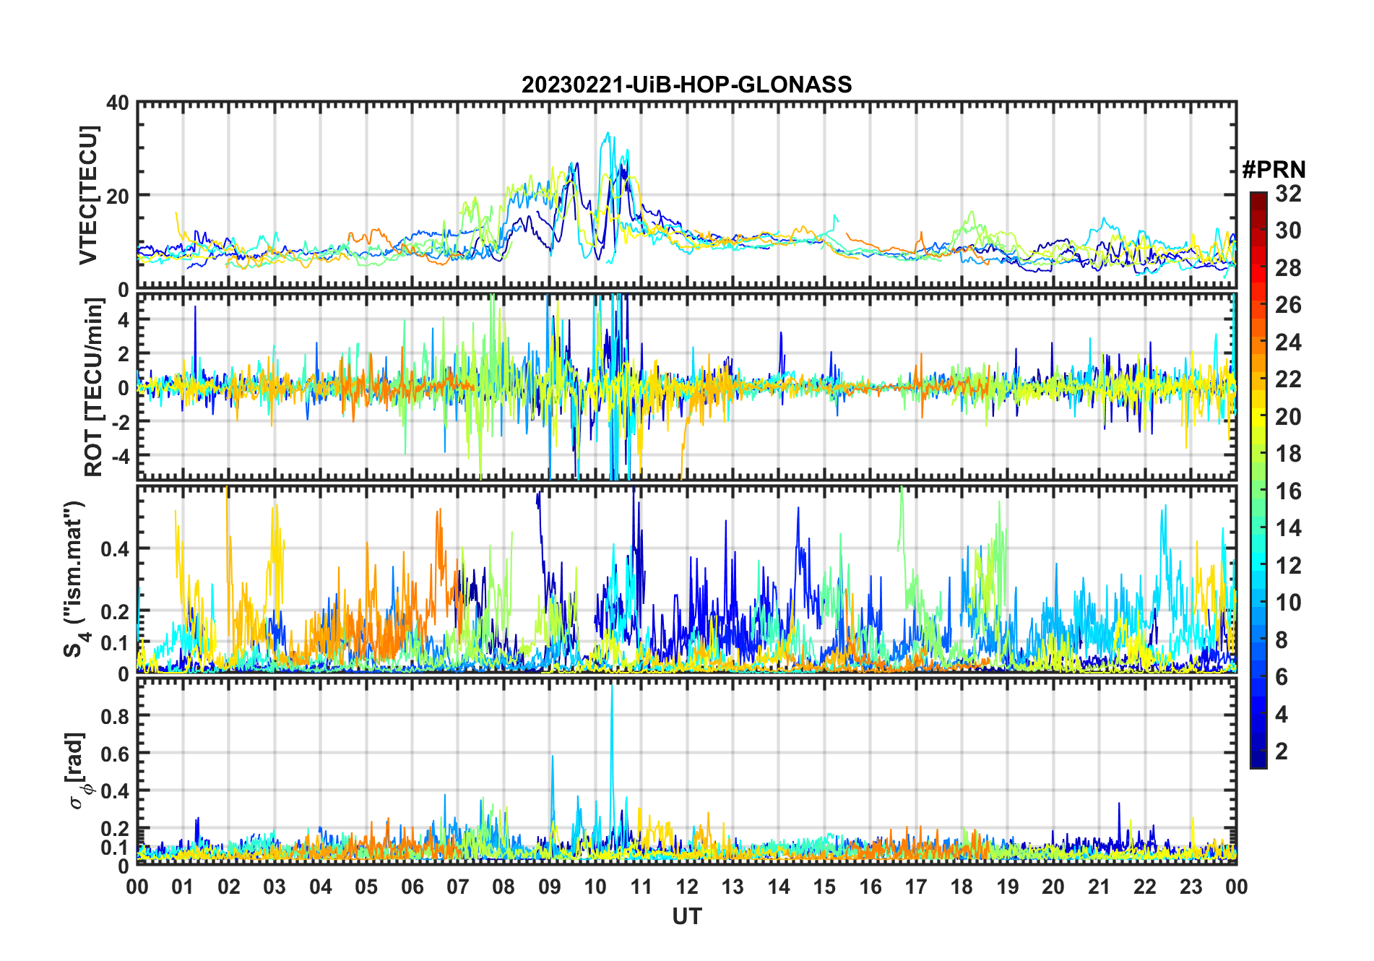Viewport: 1374px width, 961px height.
Task: Click the colorbar tick label 16
Action: [x=1288, y=491]
